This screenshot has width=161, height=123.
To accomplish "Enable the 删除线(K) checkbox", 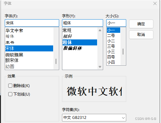I will pyautogui.click(x=10, y=85).
